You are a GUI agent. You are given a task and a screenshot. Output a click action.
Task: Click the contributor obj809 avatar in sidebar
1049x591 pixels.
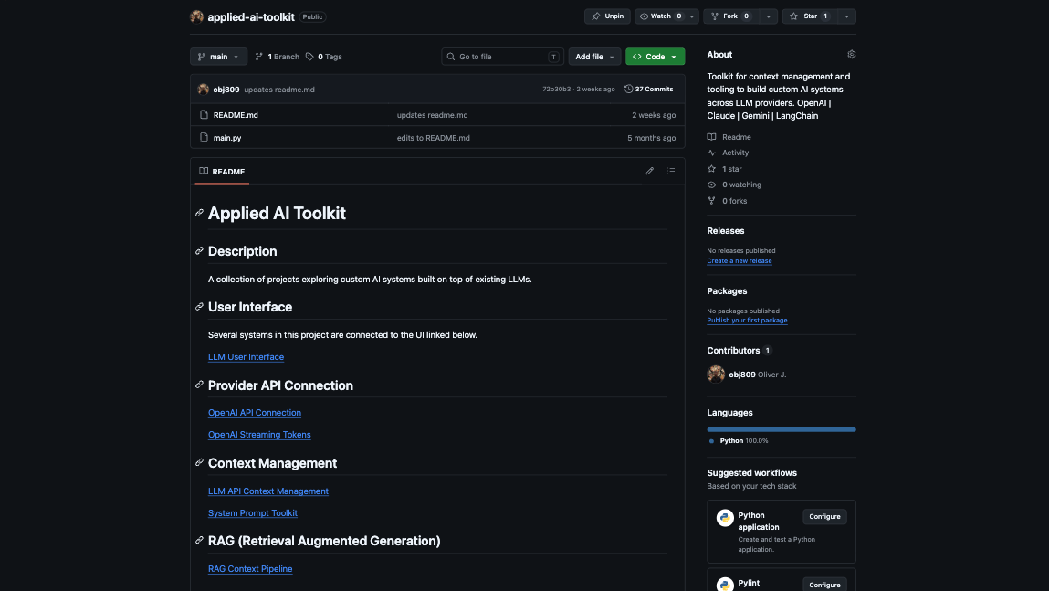pyautogui.click(x=716, y=375)
